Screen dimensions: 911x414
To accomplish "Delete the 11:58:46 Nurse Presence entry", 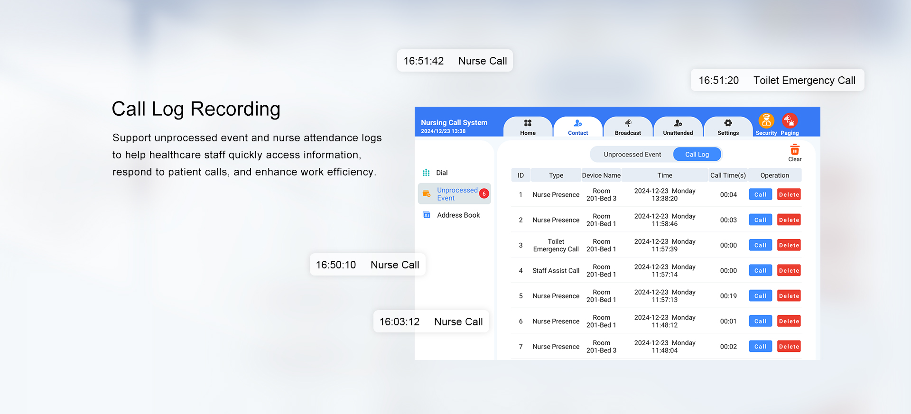I will point(789,220).
